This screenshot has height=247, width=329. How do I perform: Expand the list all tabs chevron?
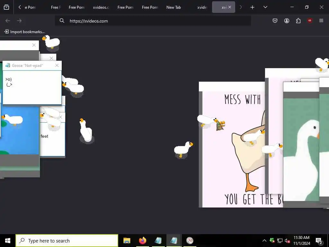point(265,7)
